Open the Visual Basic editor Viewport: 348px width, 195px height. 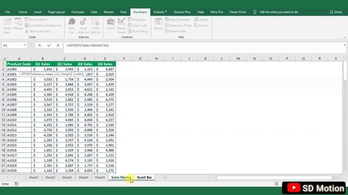tap(7, 26)
